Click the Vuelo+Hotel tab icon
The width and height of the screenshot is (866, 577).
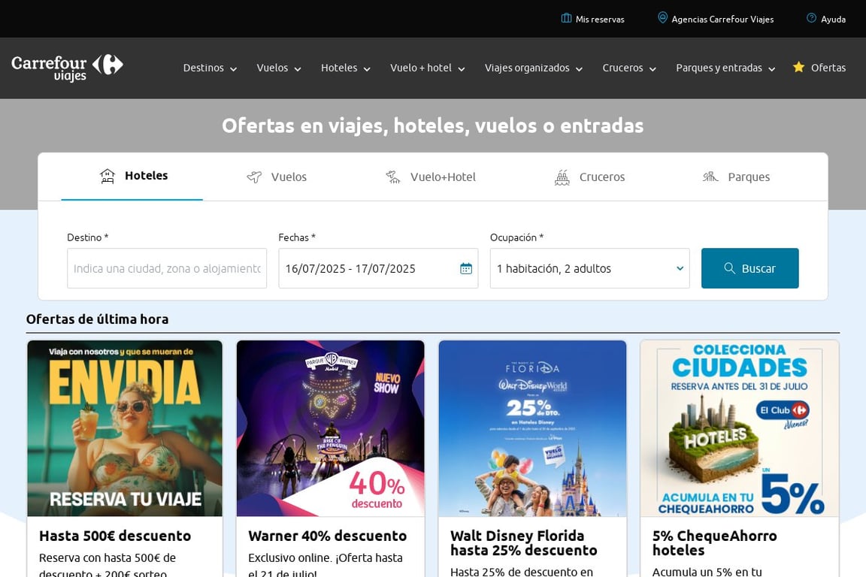(x=392, y=177)
